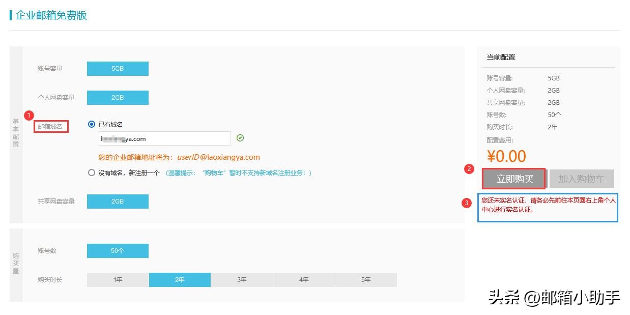Select the "已有域名" radio option
This screenshot has width=630, height=315.
(92, 124)
